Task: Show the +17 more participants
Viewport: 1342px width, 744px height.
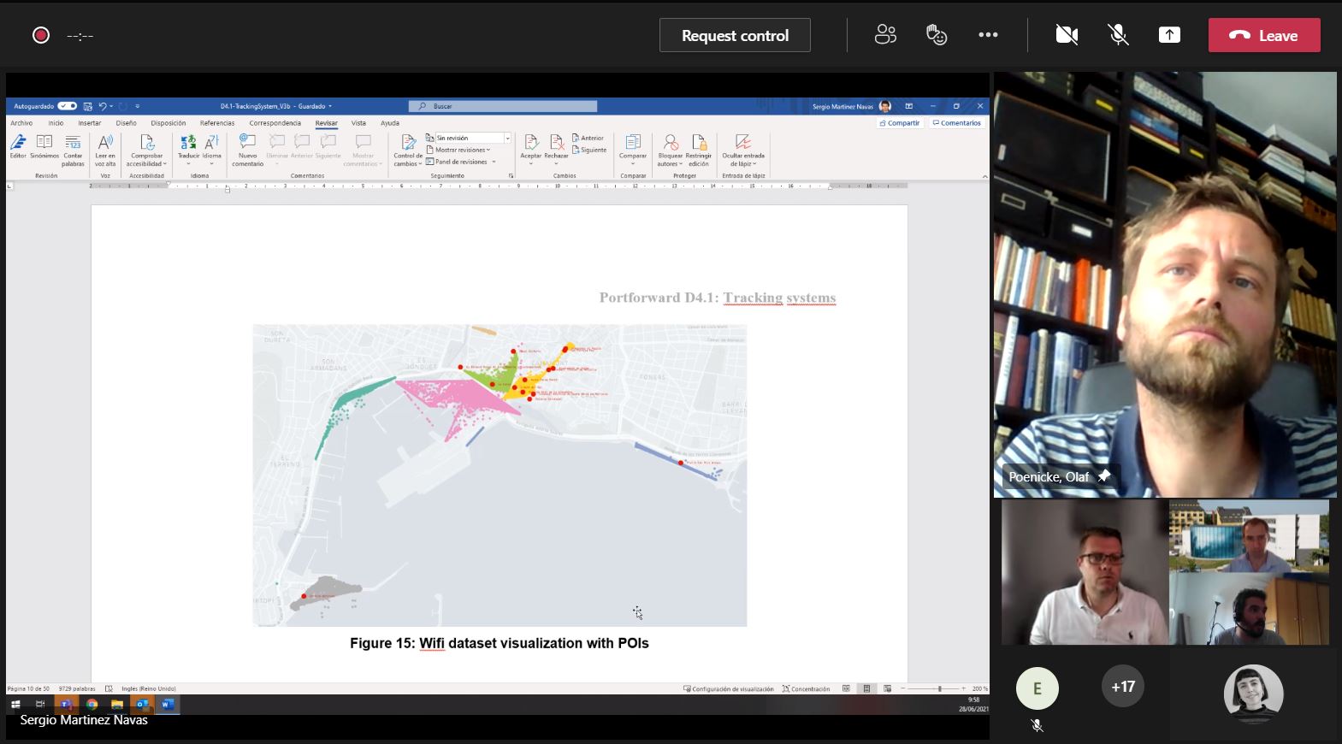Action: [1123, 686]
